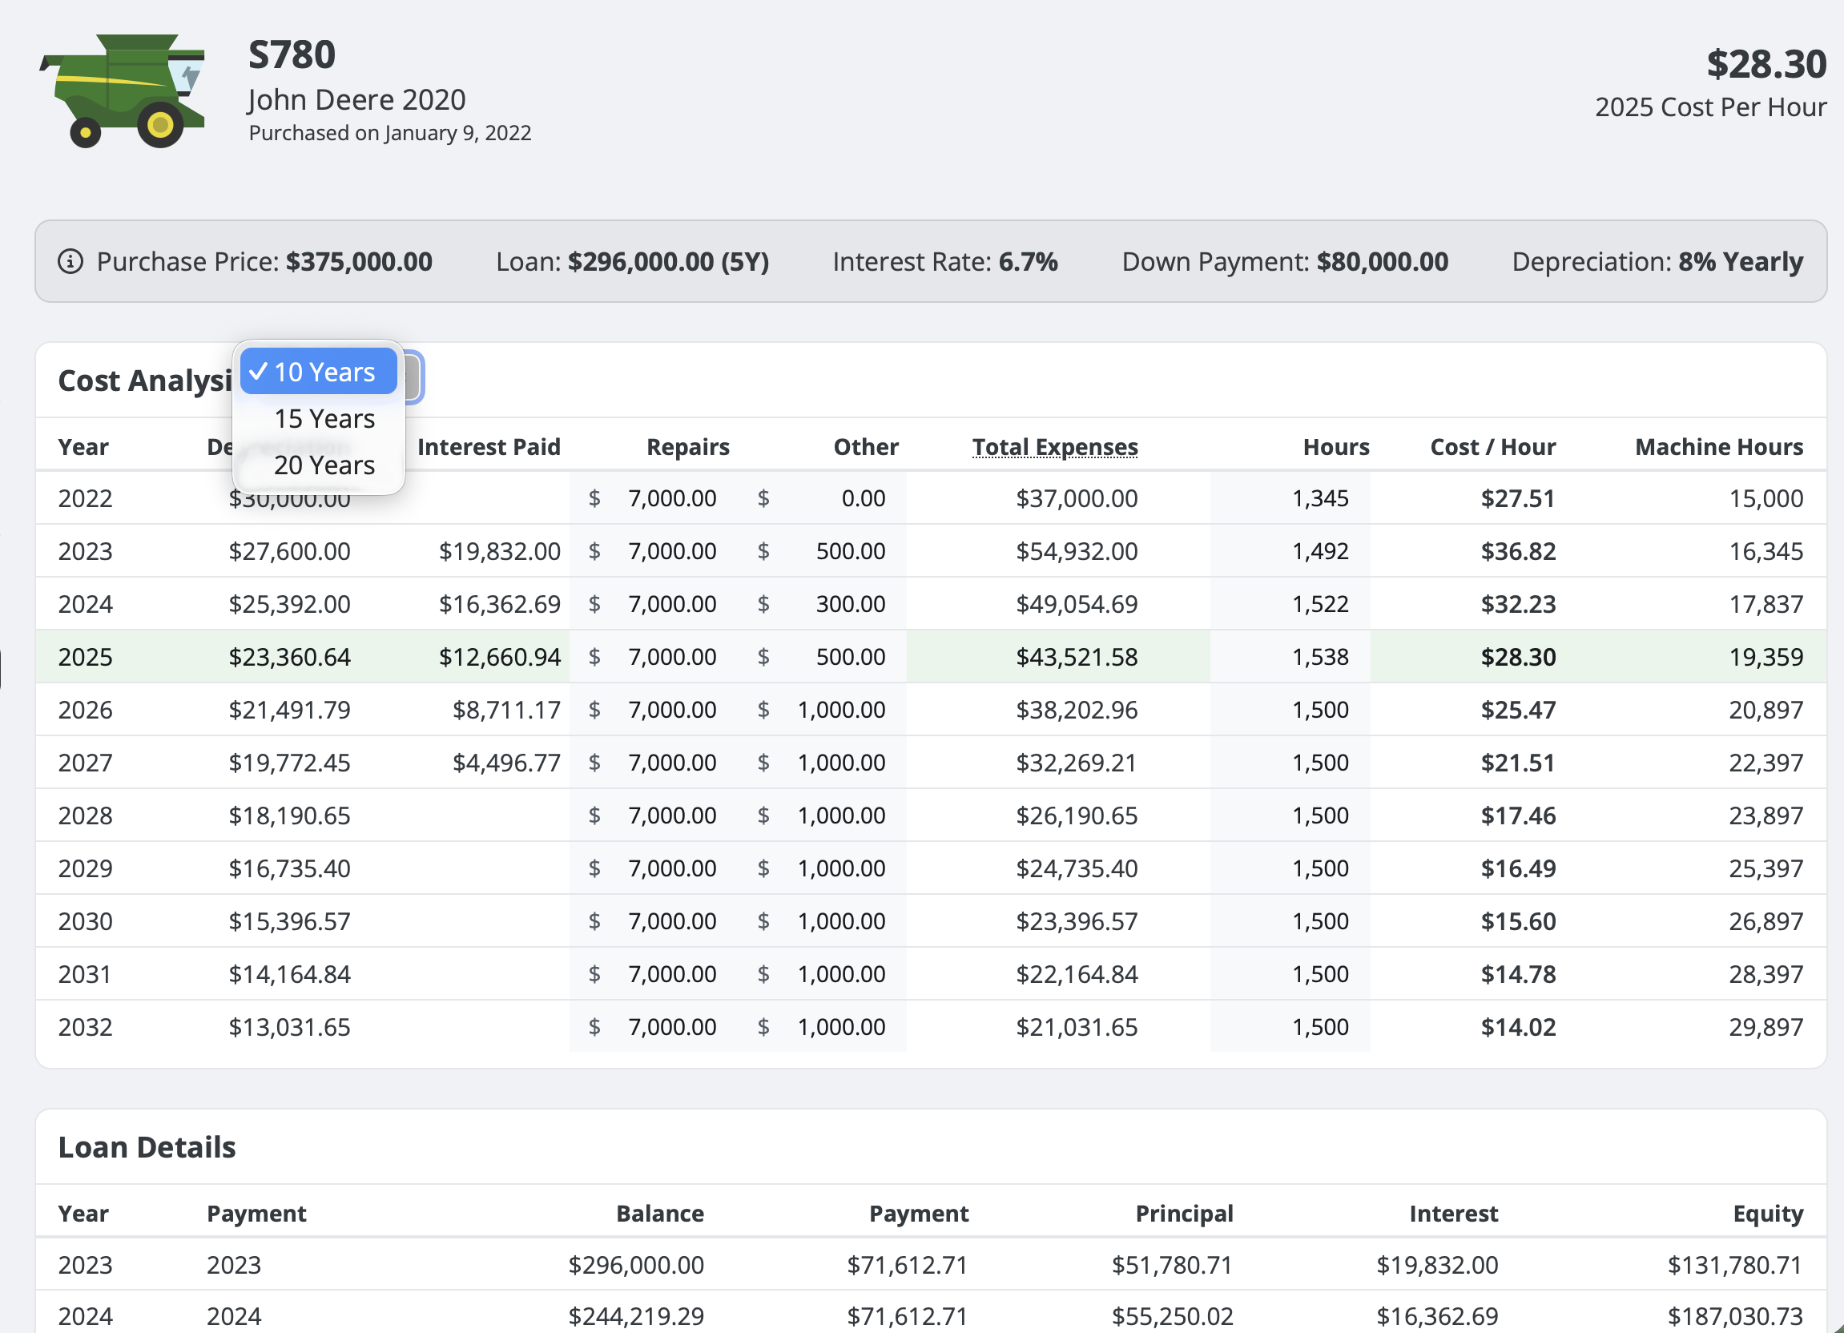Click the "Balance" header in Loan Details

click(x=660, y=1214)
